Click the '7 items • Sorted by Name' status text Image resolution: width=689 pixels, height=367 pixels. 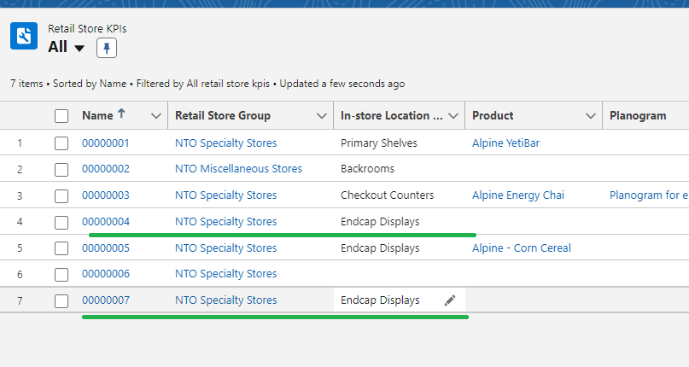click(68, 84)
